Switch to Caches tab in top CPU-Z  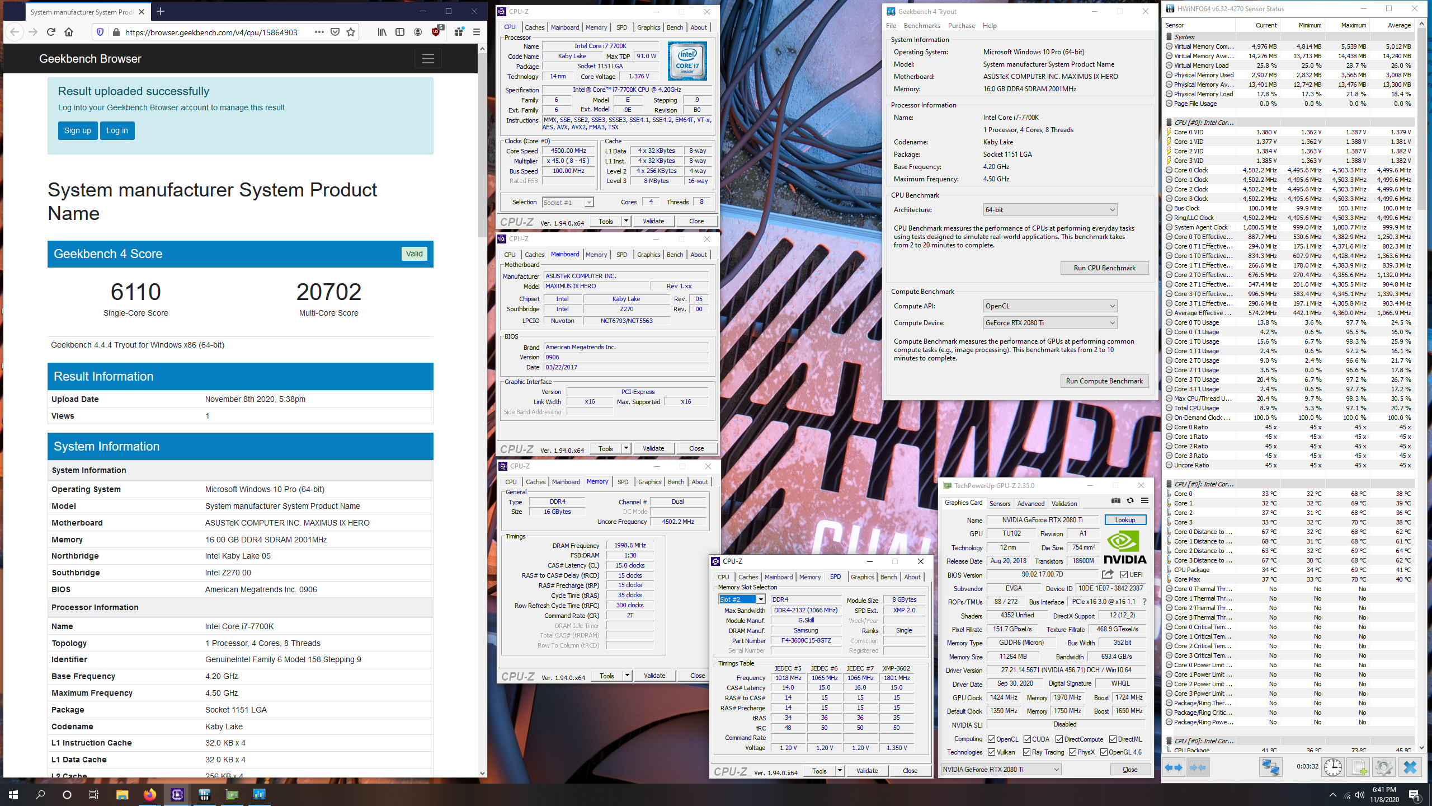(534, 27)
